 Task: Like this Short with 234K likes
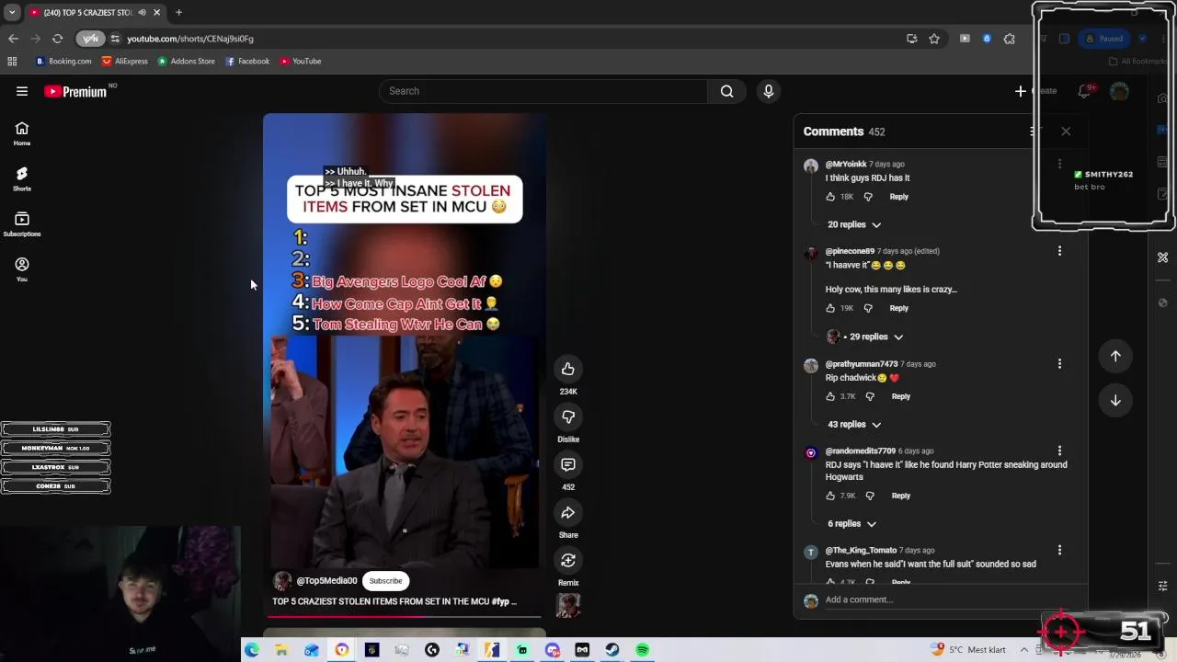[568, 370]
